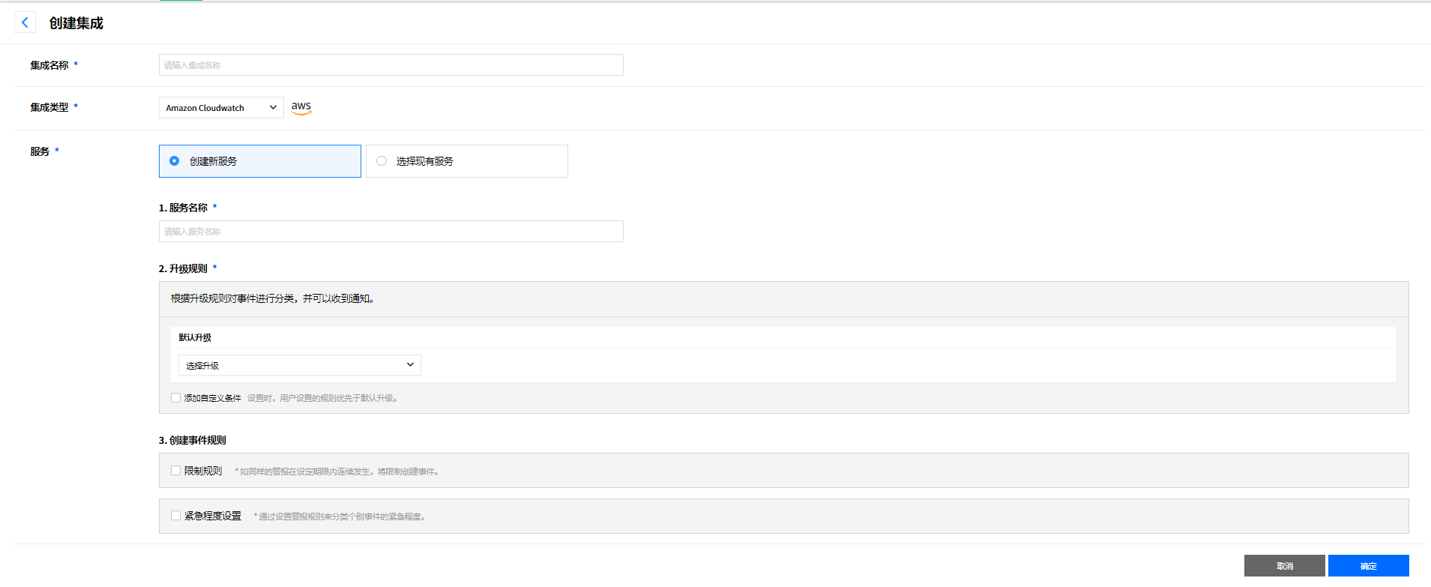The width and height of the screenshot is (1431, 587).
Task: Enable the 添加自定义条件 checkbox
Action: coord(176,398)
